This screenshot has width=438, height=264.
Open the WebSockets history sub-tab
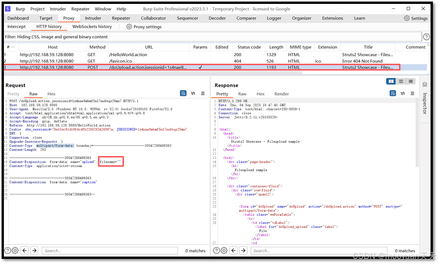pos(92,27)
